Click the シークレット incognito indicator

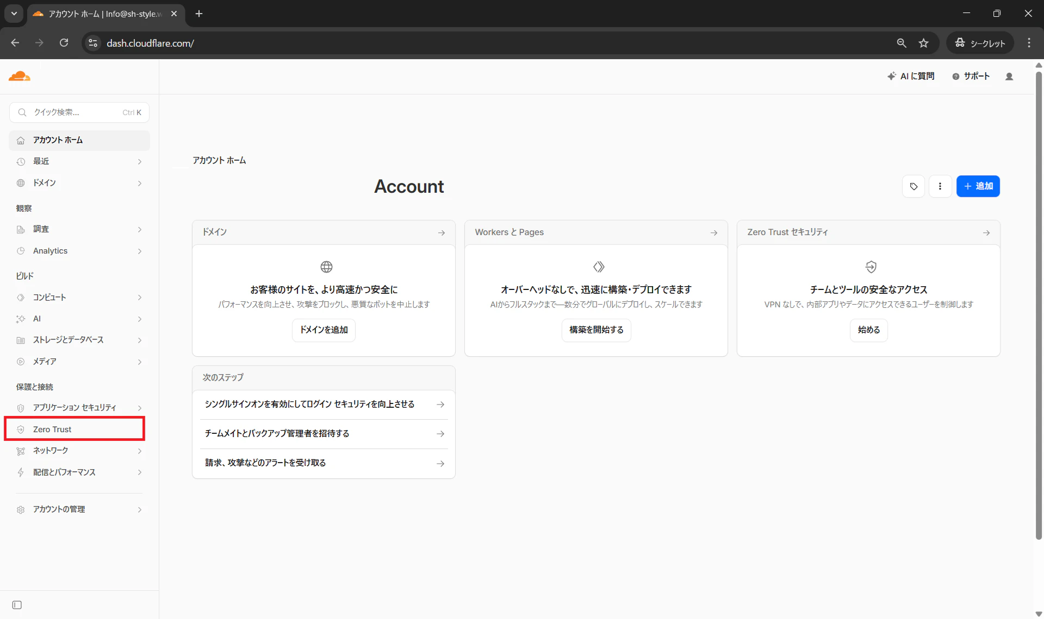tap(980, 43)
